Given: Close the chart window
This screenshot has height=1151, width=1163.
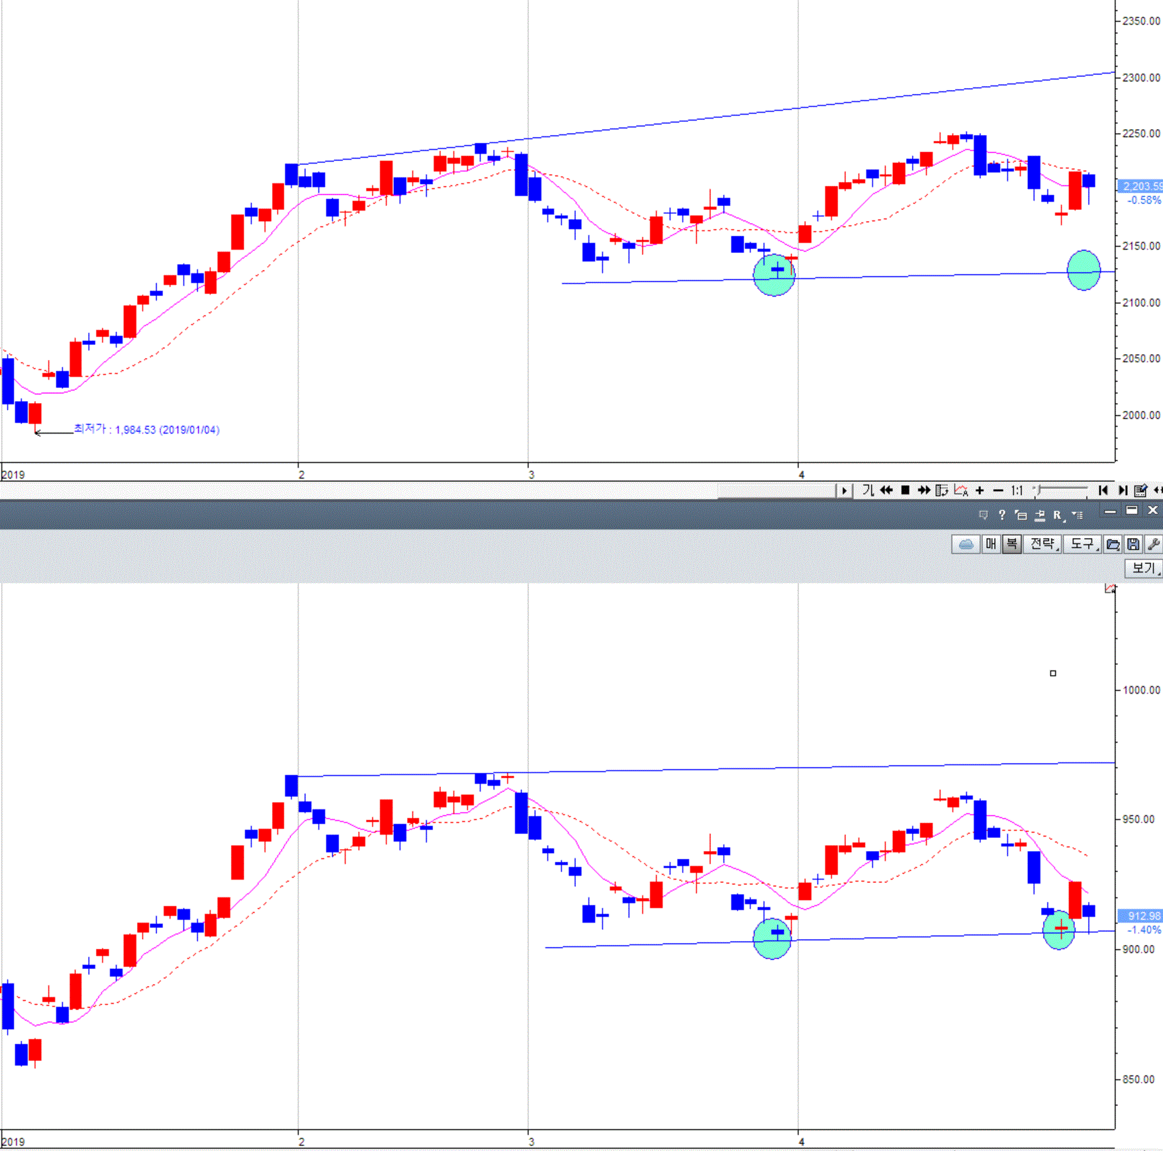Looking at the screenshot, I should click(1153, 511).
